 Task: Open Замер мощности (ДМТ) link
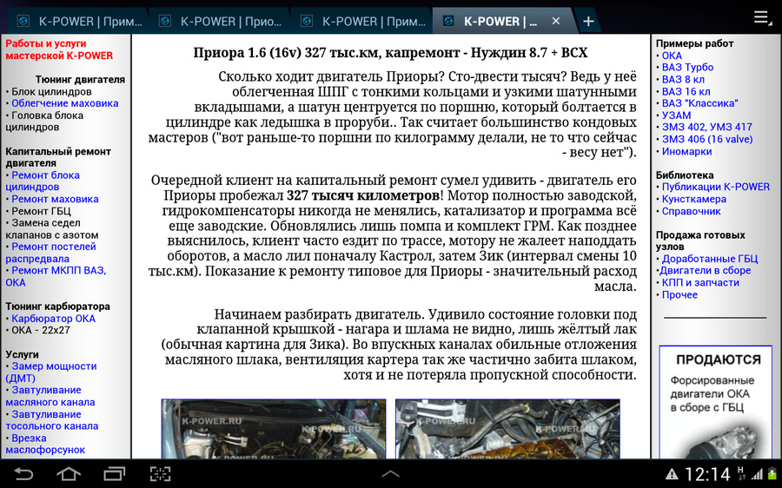pyautogui.click(x=51, y=372)
